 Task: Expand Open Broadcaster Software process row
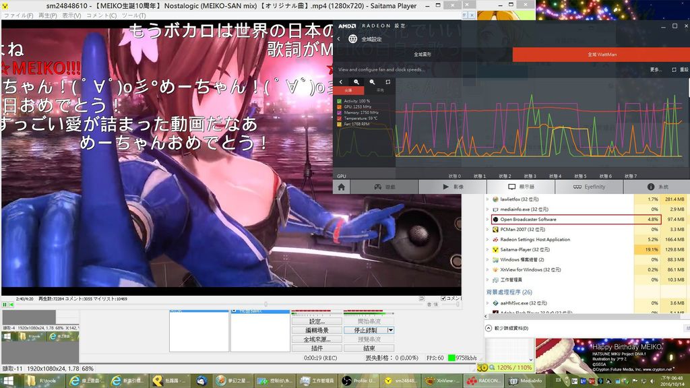488,220
